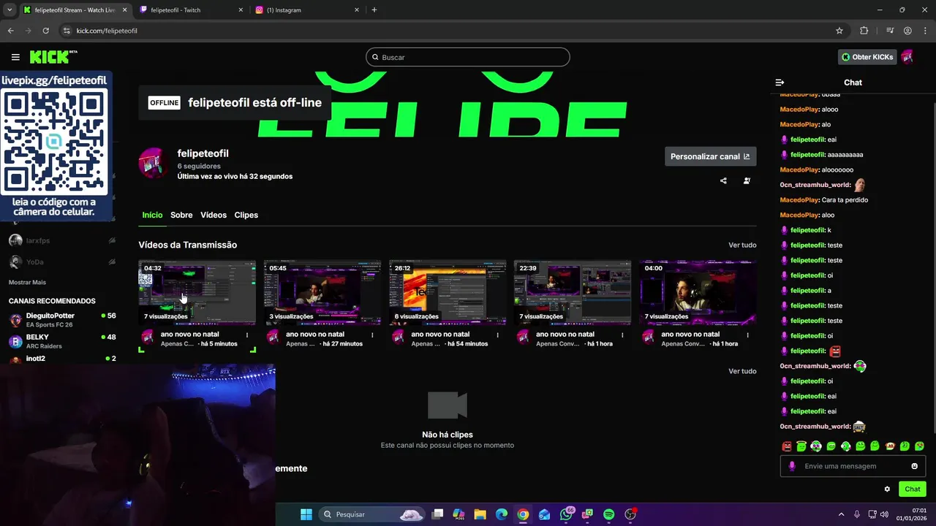Open the 05:45 video thumbnail
The width and height of the screenshot is (936, 526).
pyautogui.click(x=322, y=292)
